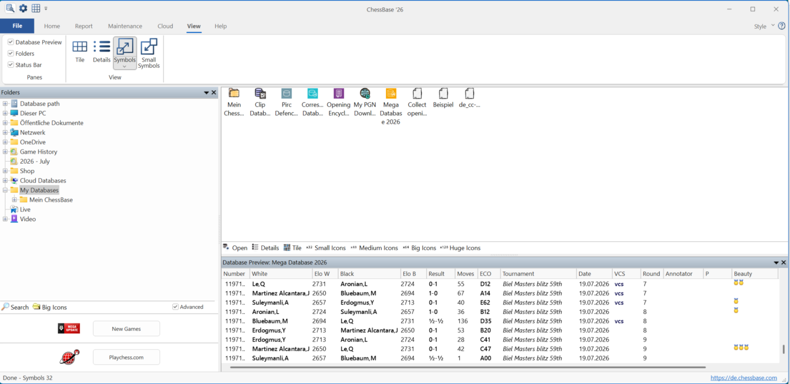Click Open in the database list toolbar
790x384 pixels.
[x=235, y=247]
